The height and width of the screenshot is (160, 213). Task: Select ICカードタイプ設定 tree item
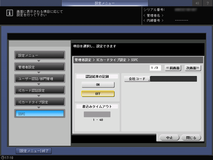40,102
